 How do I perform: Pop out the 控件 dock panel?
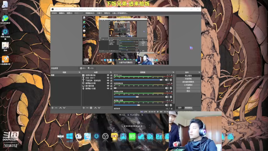199,72
